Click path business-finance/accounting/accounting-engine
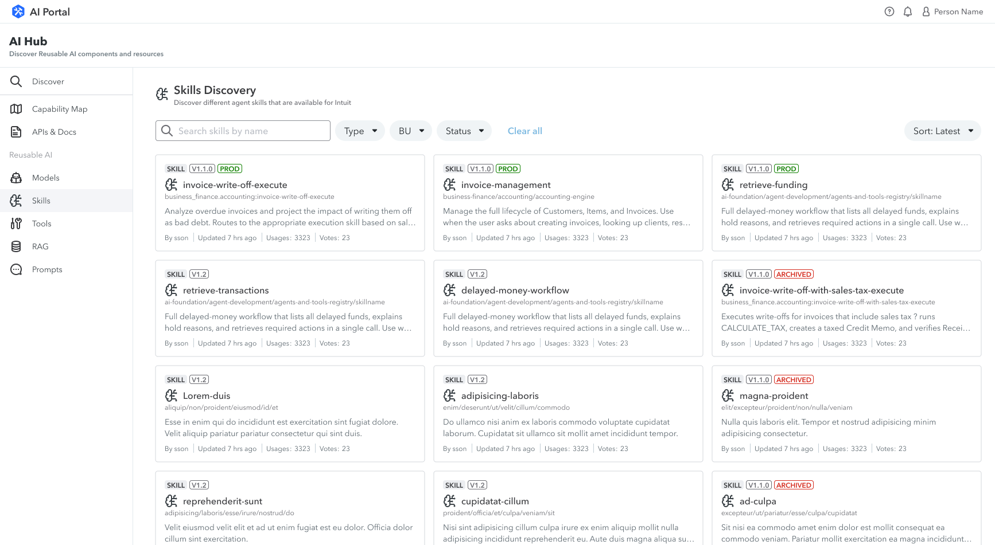 (x=519, y=197)
